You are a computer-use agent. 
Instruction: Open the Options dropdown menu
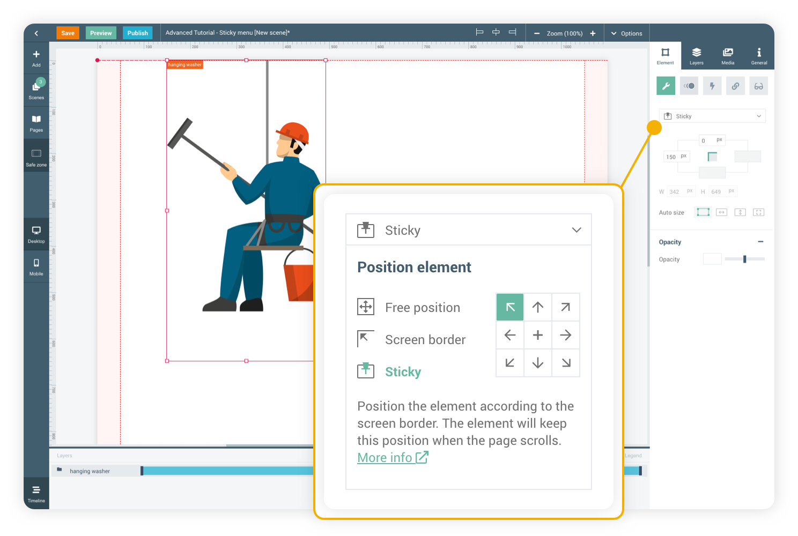[626, 33]
